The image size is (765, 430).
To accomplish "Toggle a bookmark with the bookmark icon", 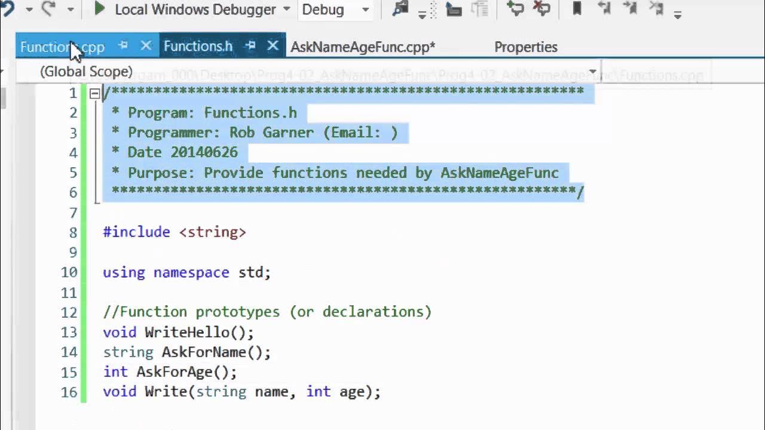I will coord(577,8).
